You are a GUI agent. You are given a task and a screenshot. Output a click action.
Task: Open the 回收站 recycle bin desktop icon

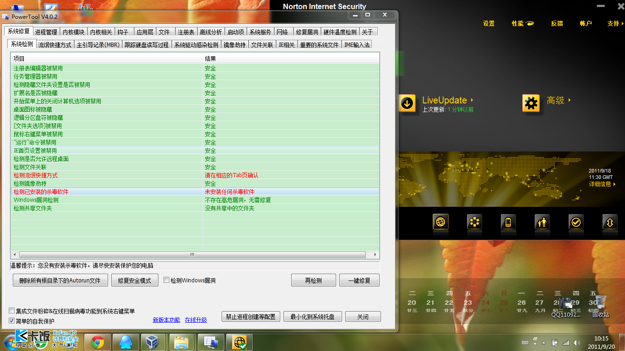(x=601, y=307)
